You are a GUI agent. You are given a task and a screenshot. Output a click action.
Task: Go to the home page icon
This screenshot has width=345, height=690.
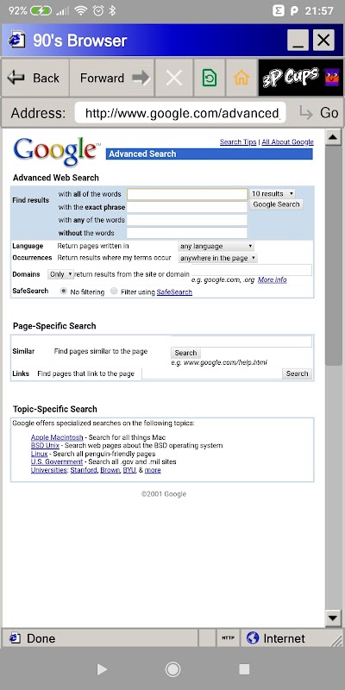pos(241,78)
